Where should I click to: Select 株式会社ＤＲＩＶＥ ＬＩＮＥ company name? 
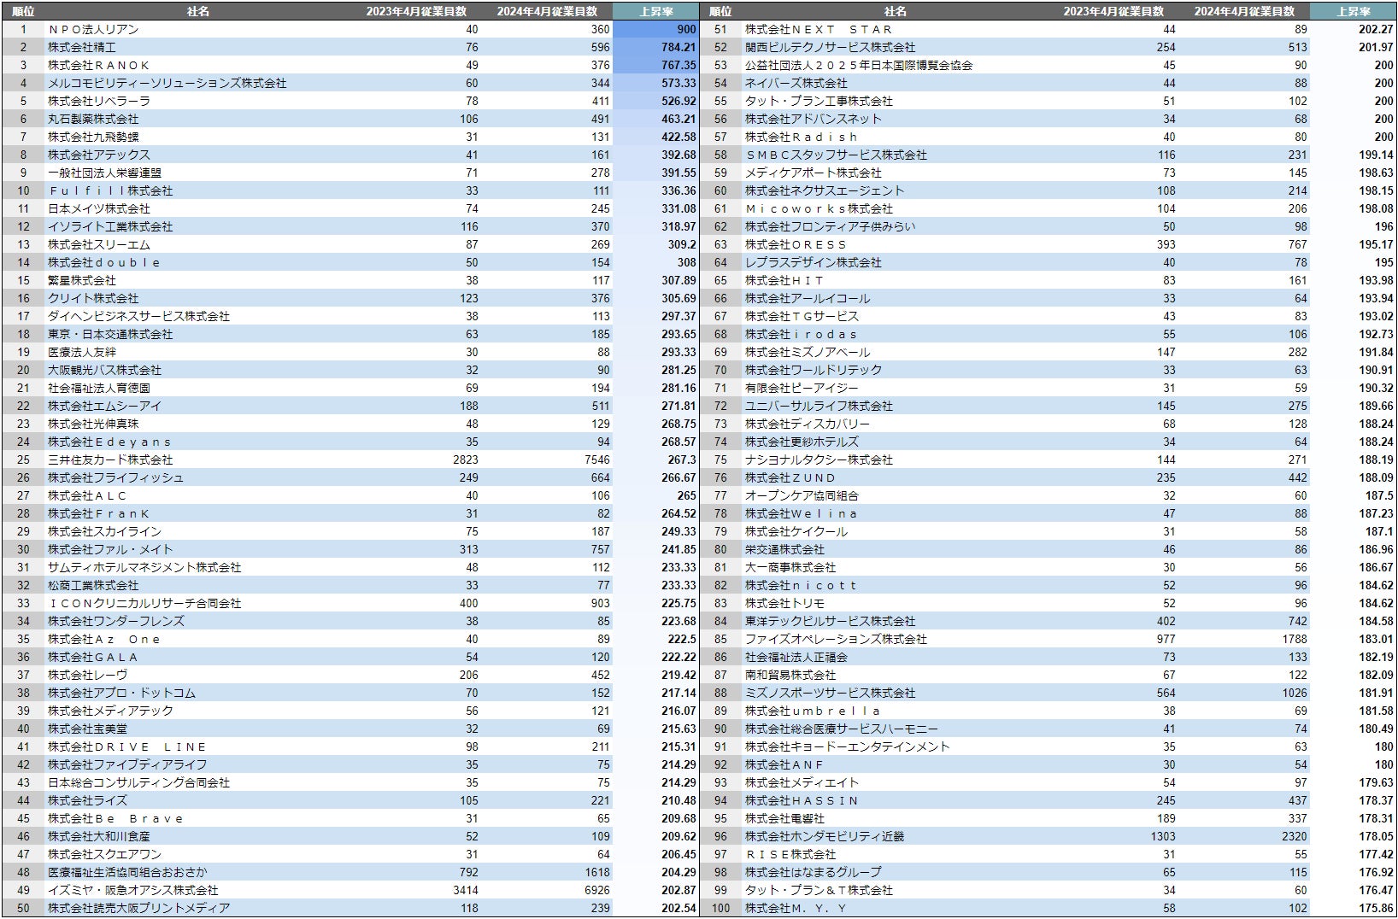[x=127, y=746]
